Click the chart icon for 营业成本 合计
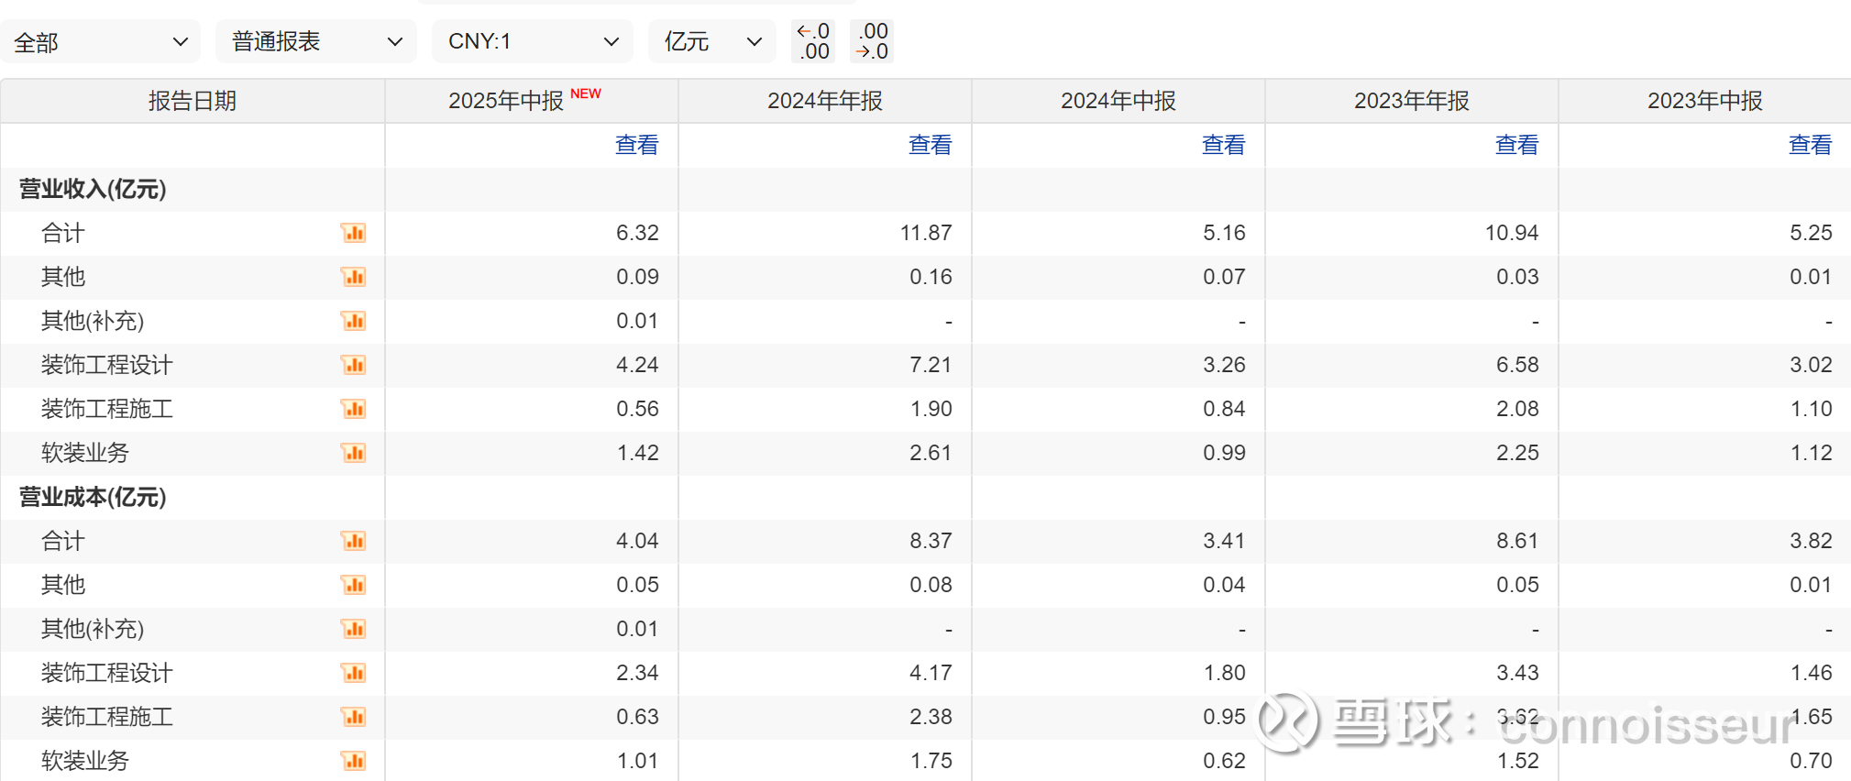 [353, 541]
